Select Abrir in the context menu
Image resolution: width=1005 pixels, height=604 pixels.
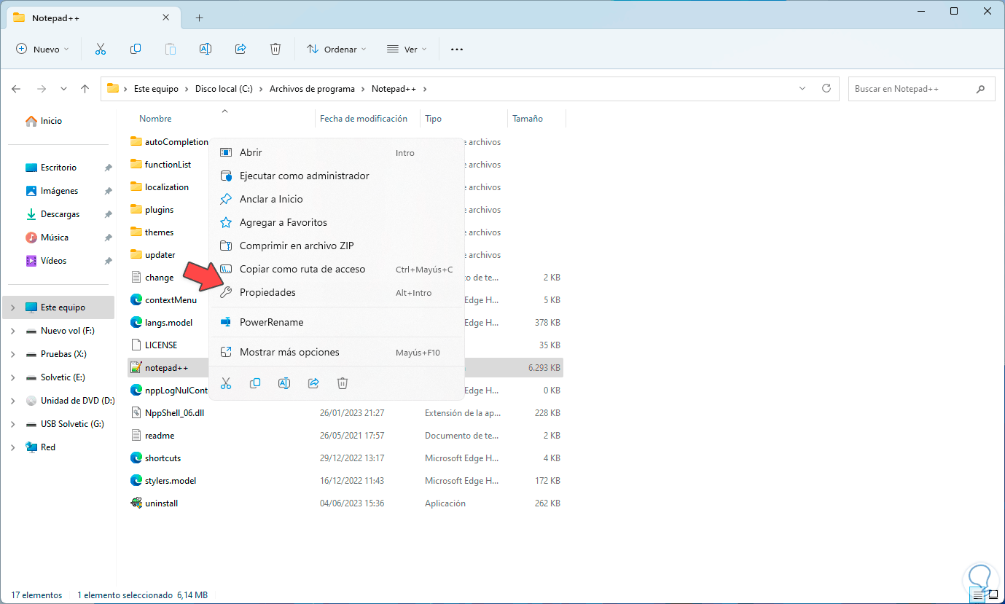[x=337, y=153]
